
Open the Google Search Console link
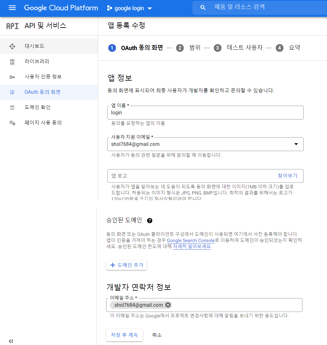[x=191, y=241]
